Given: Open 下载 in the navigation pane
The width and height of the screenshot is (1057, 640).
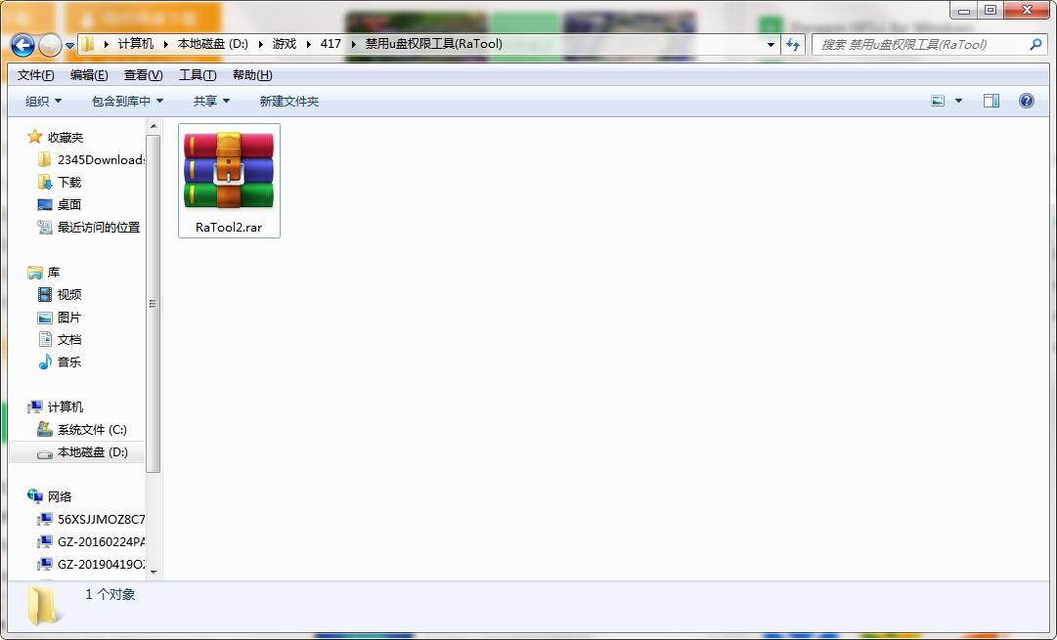Looking at the screenshot, I should pyautogui.click(x=60, y=182).
